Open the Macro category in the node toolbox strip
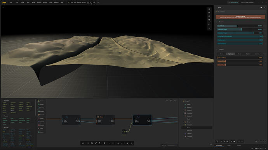Screen dimensions: 268x150 [x=41, y=132]
